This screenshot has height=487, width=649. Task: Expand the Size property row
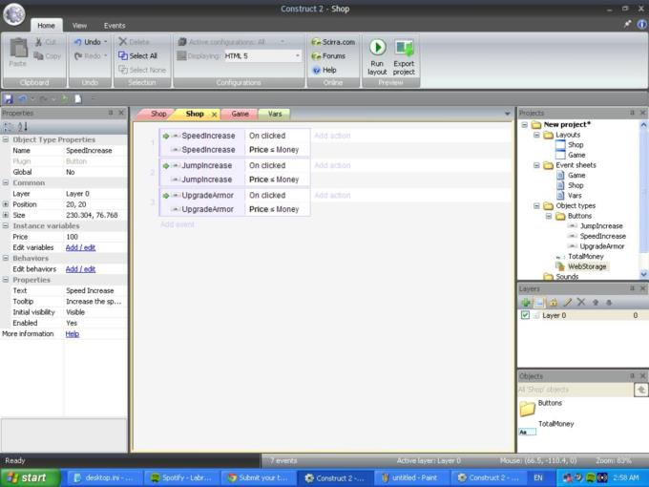(6, 215)
